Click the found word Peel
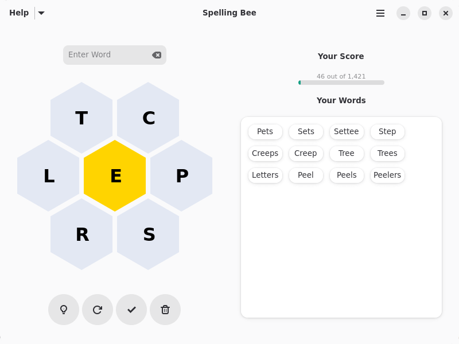The image size is (459, 344). coord(306,175)
